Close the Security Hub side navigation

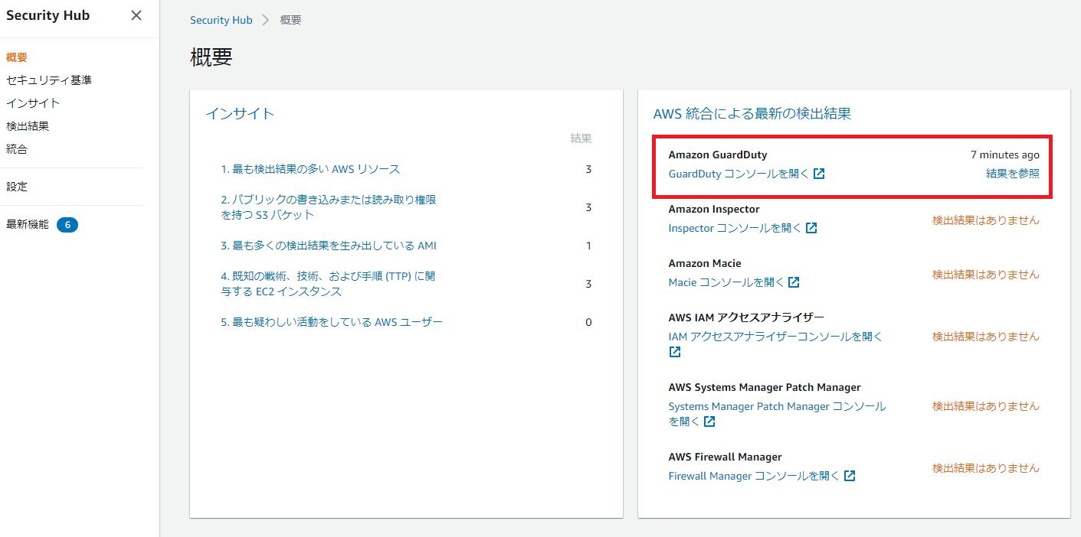[x=136, y=15]
